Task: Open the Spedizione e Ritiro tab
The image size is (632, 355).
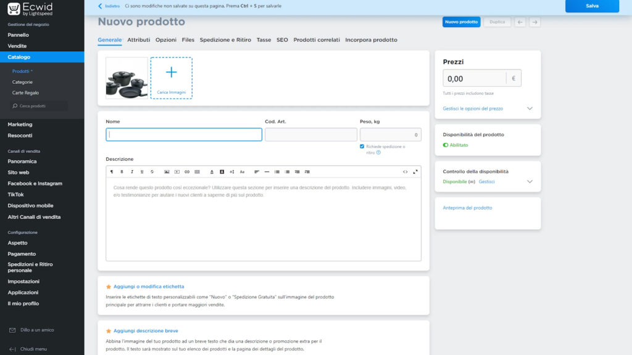Action: 225,40
